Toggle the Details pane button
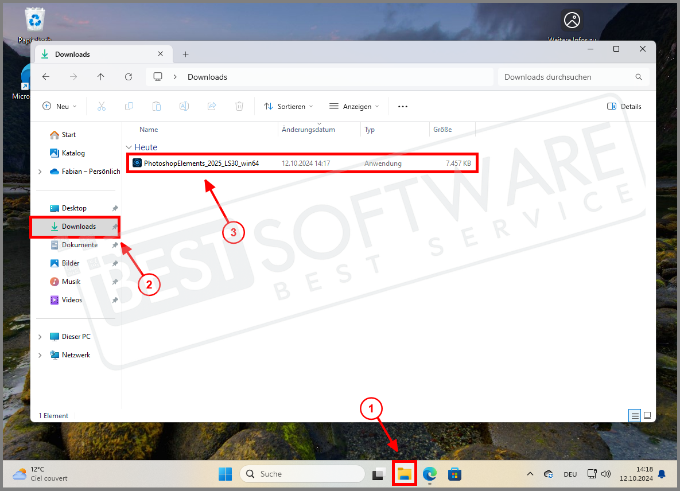Viewport: 680px width, 491px height. click(624, 106)
